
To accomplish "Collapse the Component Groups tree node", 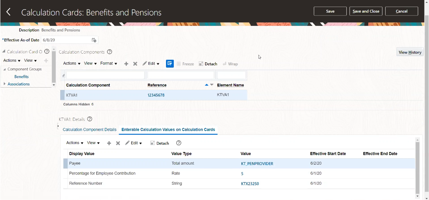I will [x=5, y=69].
